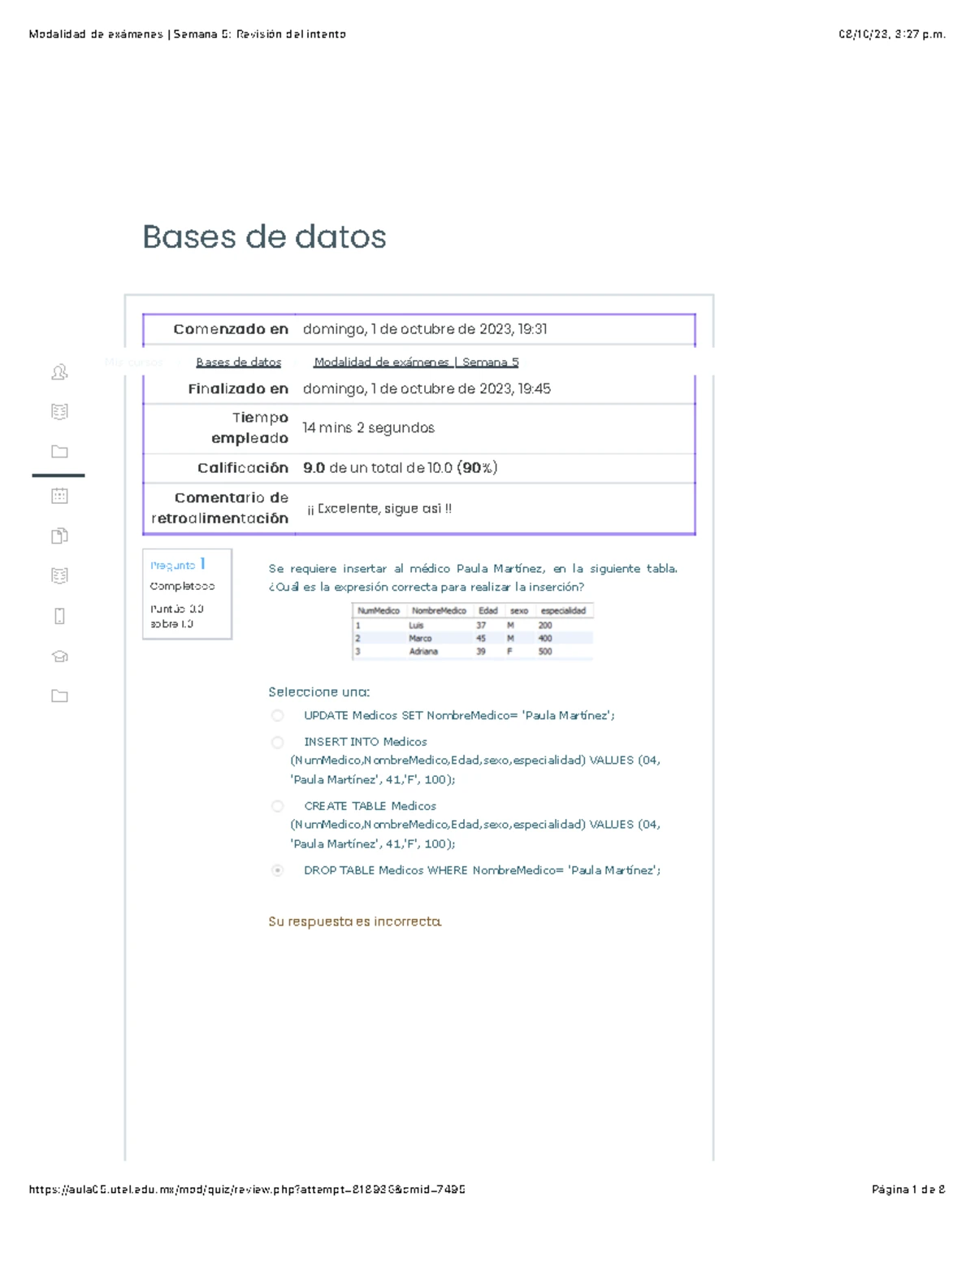The image size is (975, 1262).
Task: Open the bottom folder icon in sidebar
Action: [59, 696]
